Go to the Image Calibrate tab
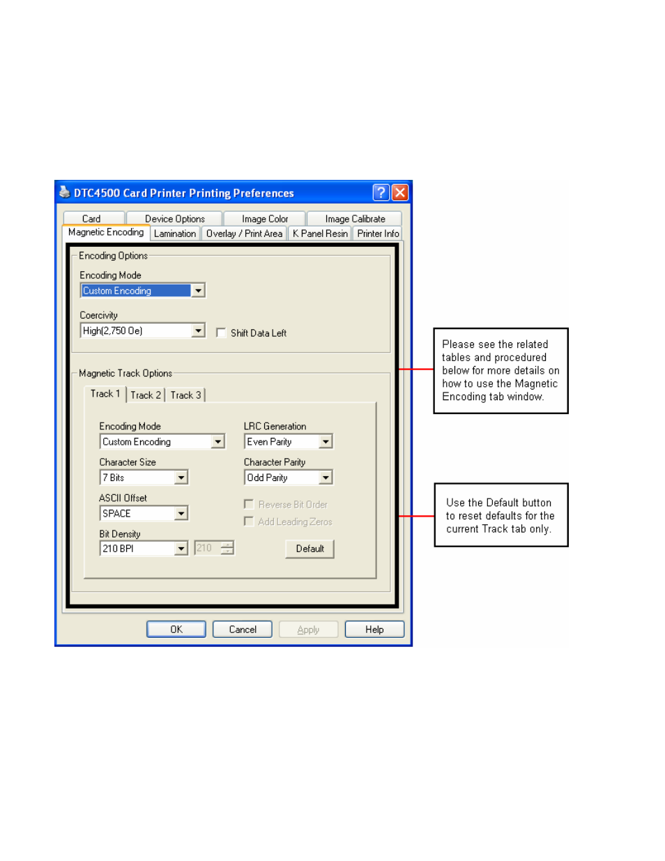Screen dimensions: 665x861 coord(355,218)
